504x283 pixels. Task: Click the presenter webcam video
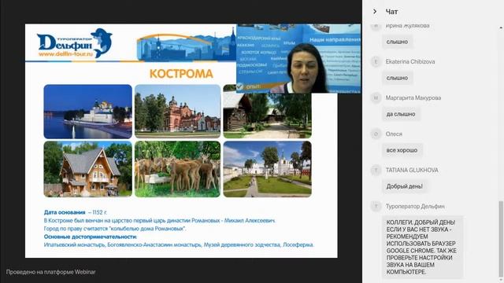[x=298, y=59]
